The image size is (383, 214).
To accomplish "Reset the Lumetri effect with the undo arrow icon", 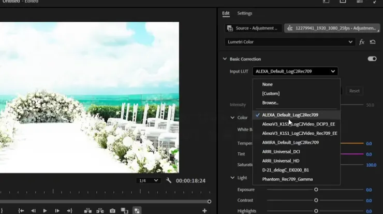I will pos(373,42).
